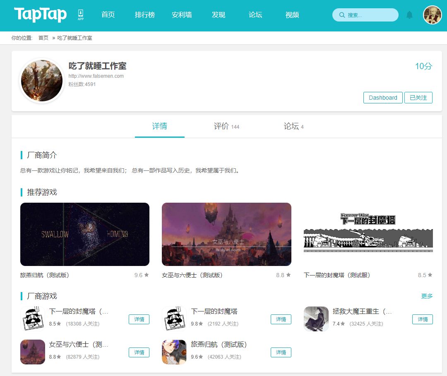This screenshot has width=447, height=376.
Task: Click the (82879 人关注) text
Action: coord(83,357)
